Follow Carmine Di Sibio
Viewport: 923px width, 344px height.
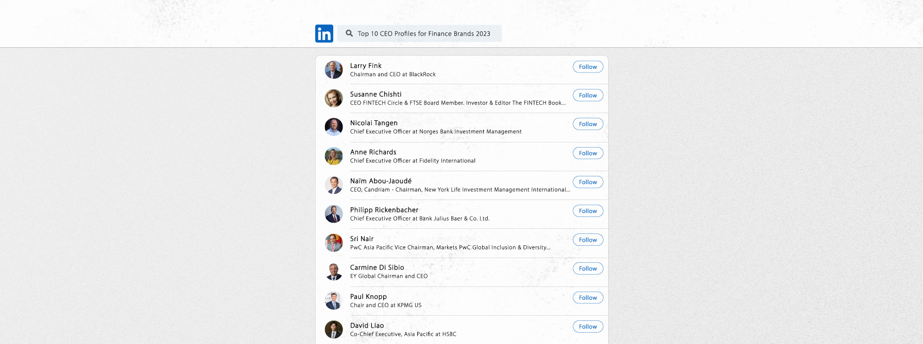tap(588, 268)
